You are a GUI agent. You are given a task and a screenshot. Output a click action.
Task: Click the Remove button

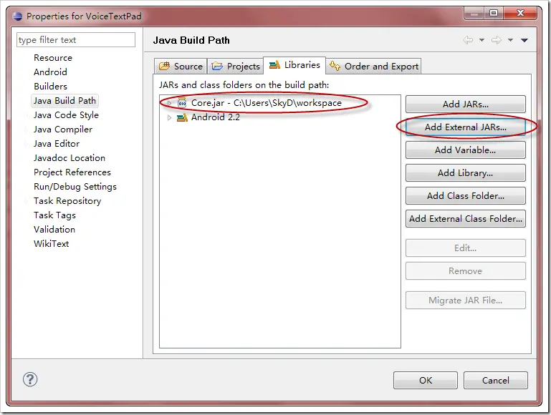(x=466, y=270)
